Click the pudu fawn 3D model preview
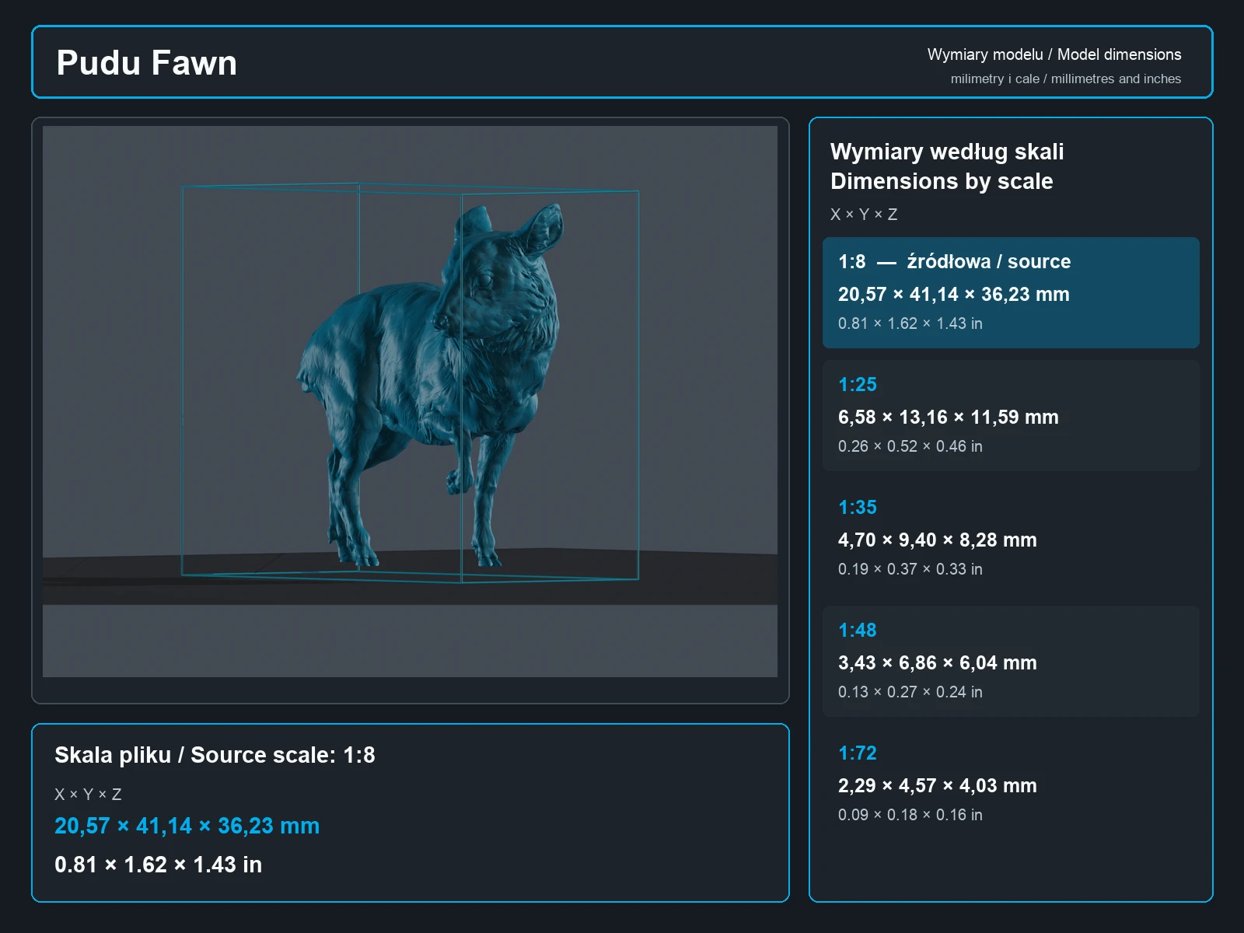Viewport: 1244px width, 933px height. coord(410,401)
